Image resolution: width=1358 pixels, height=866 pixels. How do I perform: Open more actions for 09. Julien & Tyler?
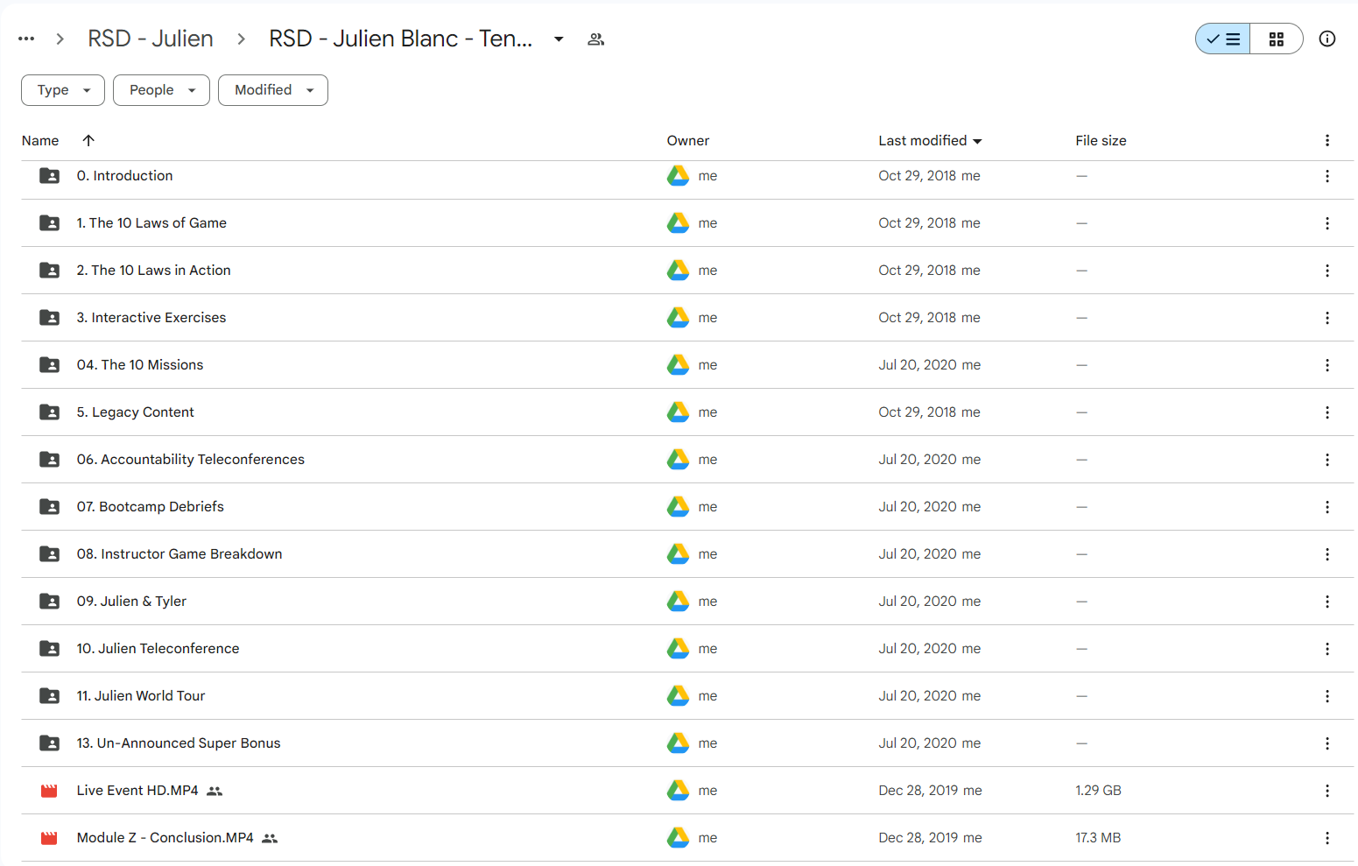click(x=1327, y=602)
